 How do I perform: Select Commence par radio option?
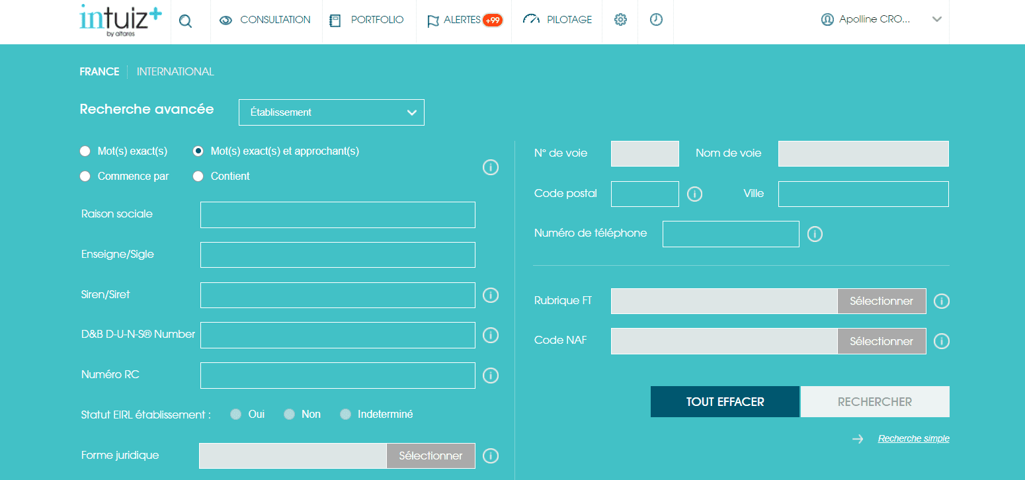[85, 177]
